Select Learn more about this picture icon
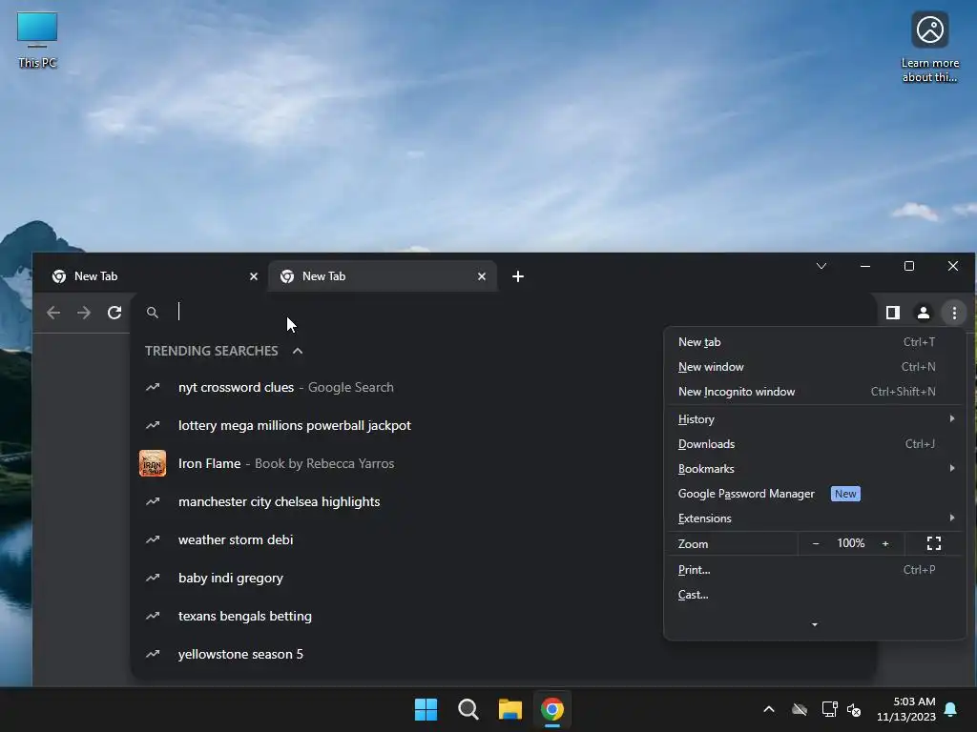This screenshot has width=977, height=732. coord(929,48)
